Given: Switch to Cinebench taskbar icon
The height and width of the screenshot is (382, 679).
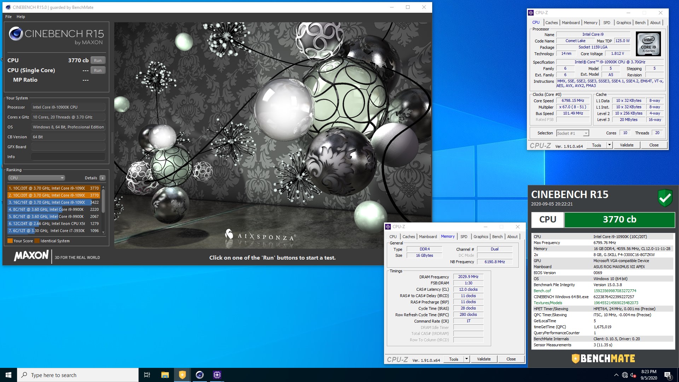Looking at the screenshot, I should coord(199,375).
